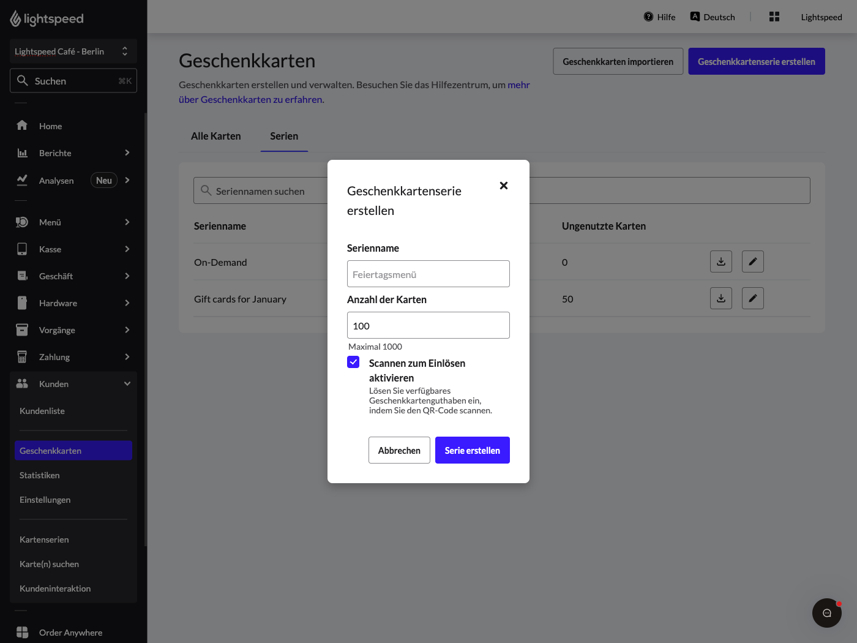Click Geschenkkartenserie erstellen header button
This screenshot has width=857, height=643.
pyautogui.click(x=757, y=61)
